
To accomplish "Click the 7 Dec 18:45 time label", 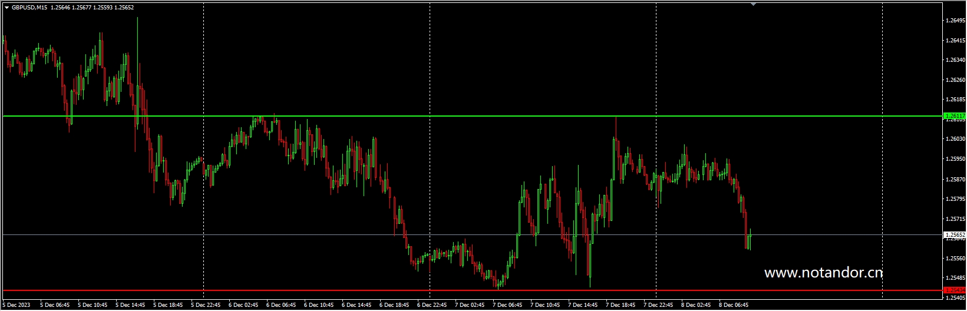I will tap(621, 305).
